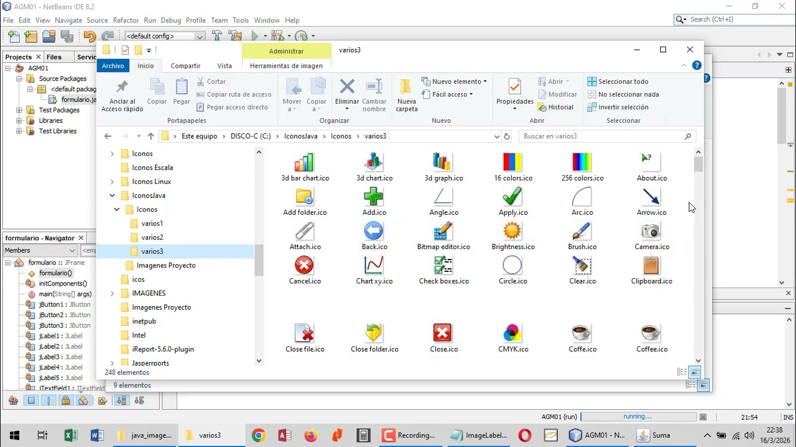This screenshot has width=796, height=447.
Task: Open the Windows Start menu
Action: pyautogui.click(x=14, y=435)
